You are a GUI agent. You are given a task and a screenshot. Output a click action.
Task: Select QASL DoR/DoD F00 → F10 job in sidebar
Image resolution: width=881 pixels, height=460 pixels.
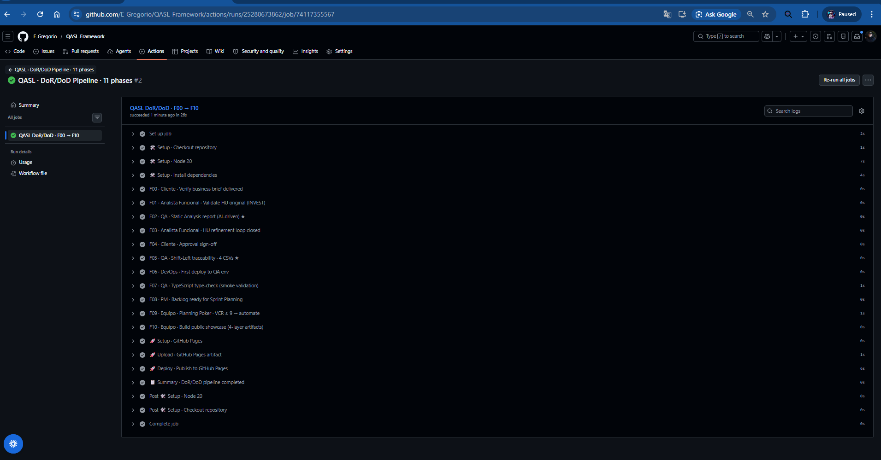[x=54, y=135]
